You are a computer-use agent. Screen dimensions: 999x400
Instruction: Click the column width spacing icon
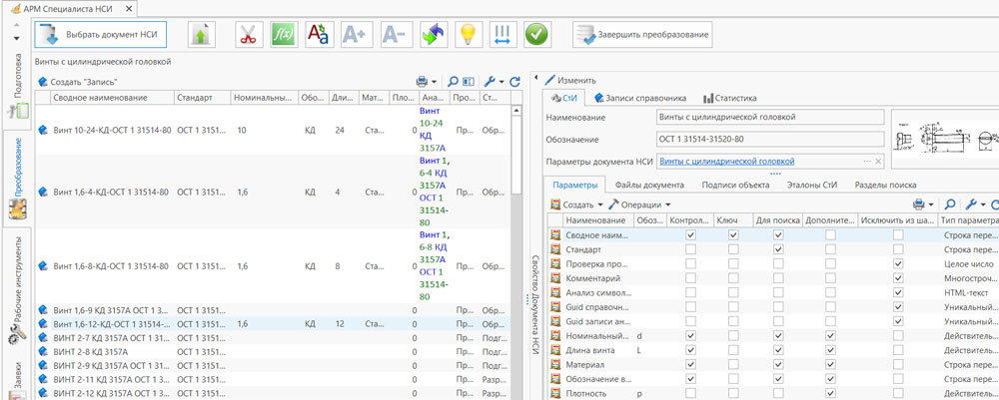[503, 35]
